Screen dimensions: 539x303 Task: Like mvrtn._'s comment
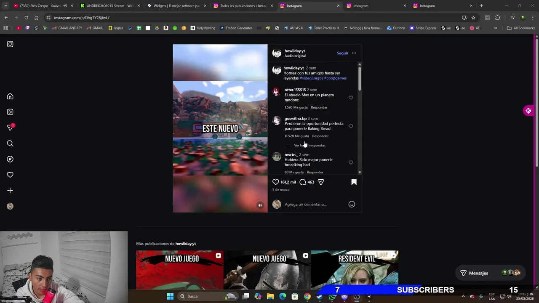click(x=351, y=162)
